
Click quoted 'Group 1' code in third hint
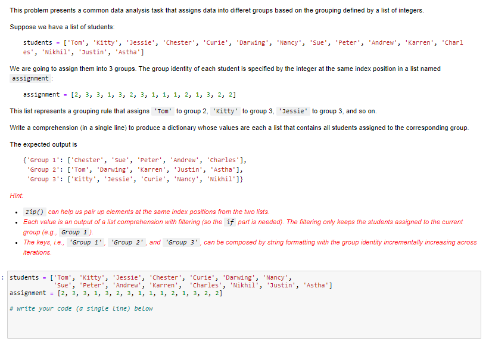85,242
